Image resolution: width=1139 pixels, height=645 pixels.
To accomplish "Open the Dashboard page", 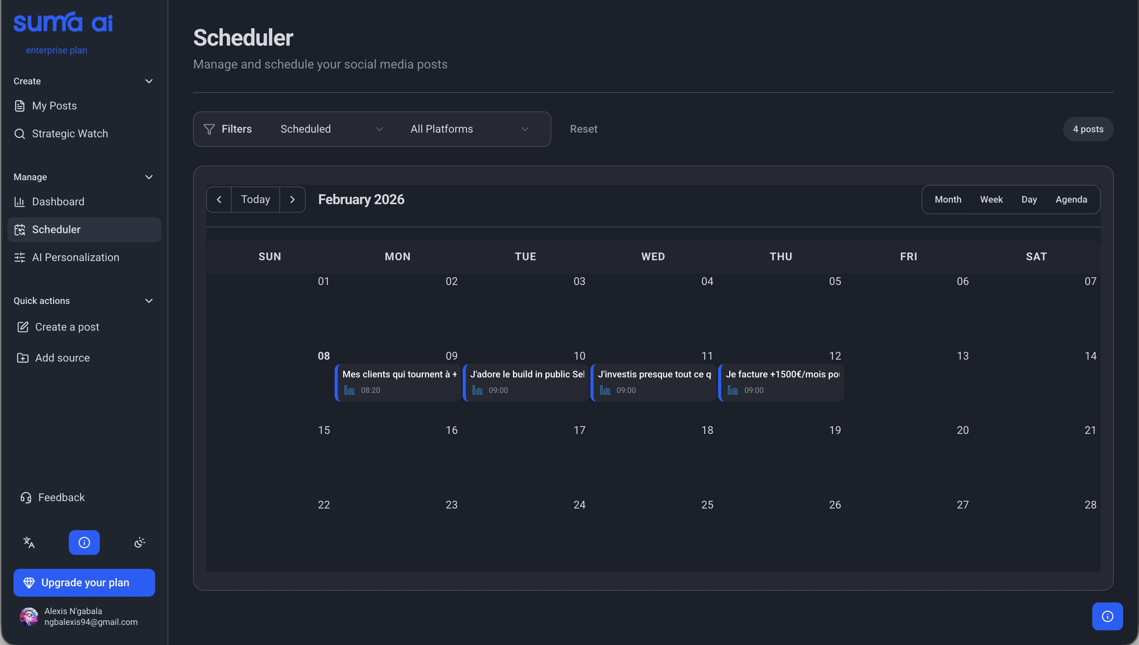I will [58, 201].
